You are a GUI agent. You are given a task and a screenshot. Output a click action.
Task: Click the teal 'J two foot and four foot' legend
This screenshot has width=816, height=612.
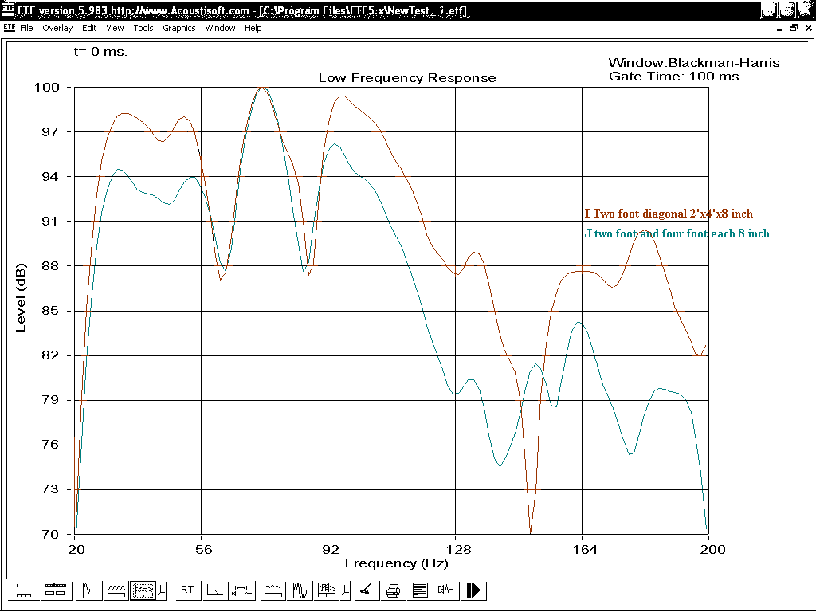coord(677,233)
